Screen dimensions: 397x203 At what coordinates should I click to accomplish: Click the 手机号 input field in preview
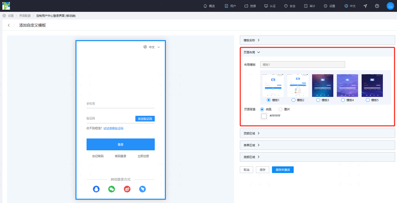120,104
